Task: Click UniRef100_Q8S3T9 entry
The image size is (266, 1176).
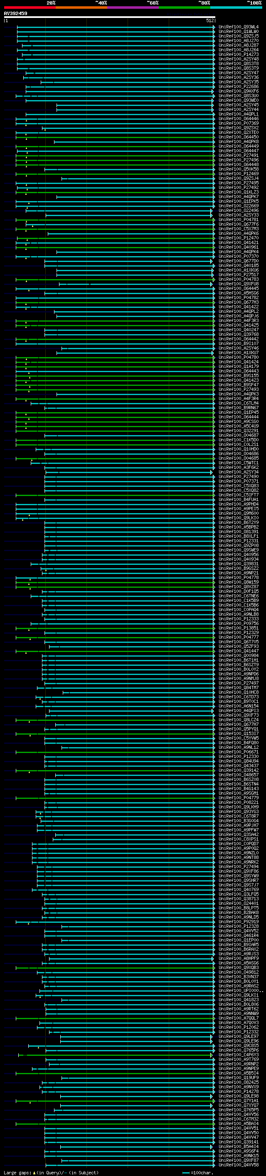Action: coord(239,68)
